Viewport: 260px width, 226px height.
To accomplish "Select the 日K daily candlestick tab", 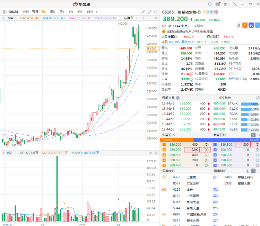I will 44,12.
